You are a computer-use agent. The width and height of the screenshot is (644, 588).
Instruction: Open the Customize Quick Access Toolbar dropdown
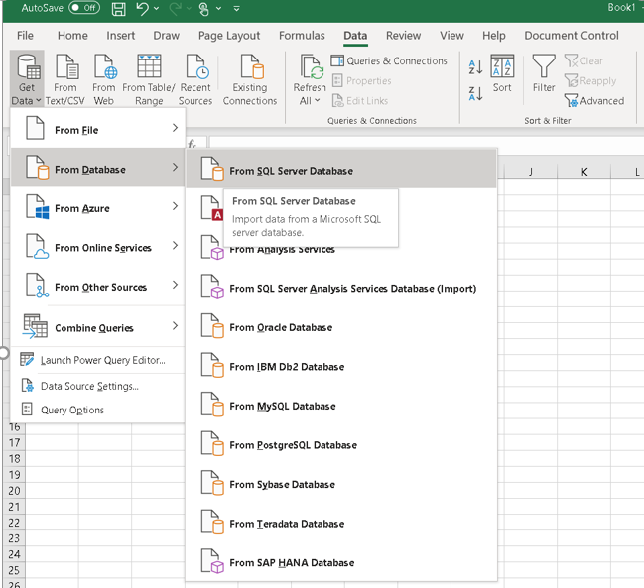coord(236,8)
